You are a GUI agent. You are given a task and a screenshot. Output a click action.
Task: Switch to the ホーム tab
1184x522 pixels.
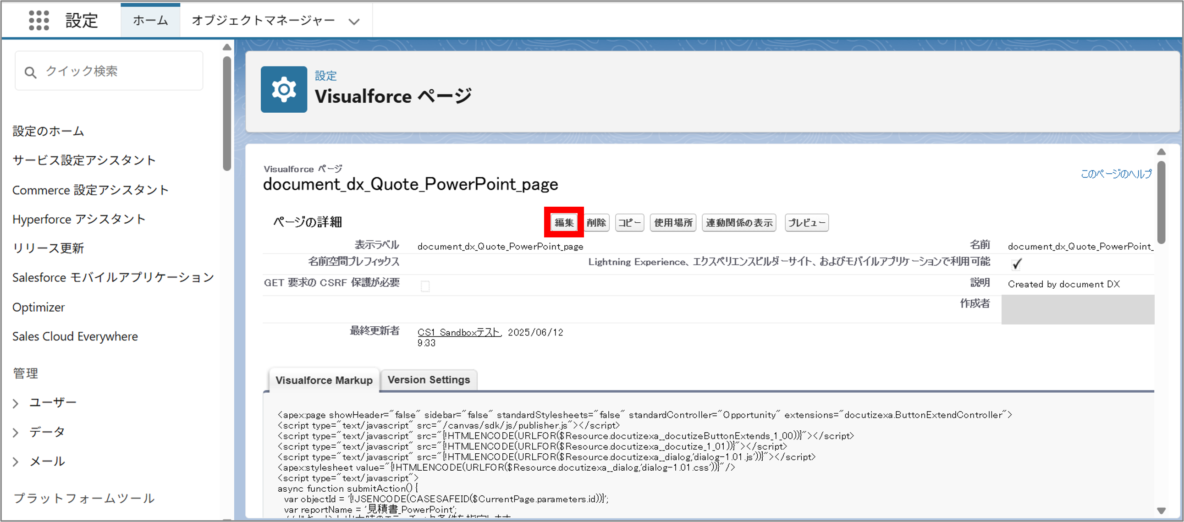[x=150, y=20]
